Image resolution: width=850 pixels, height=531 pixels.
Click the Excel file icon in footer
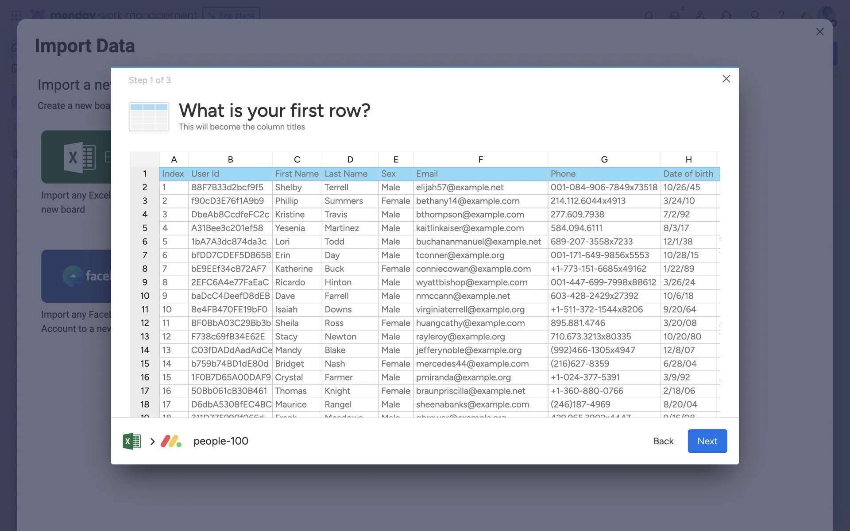pyautogui.click(x=131, y=441)
